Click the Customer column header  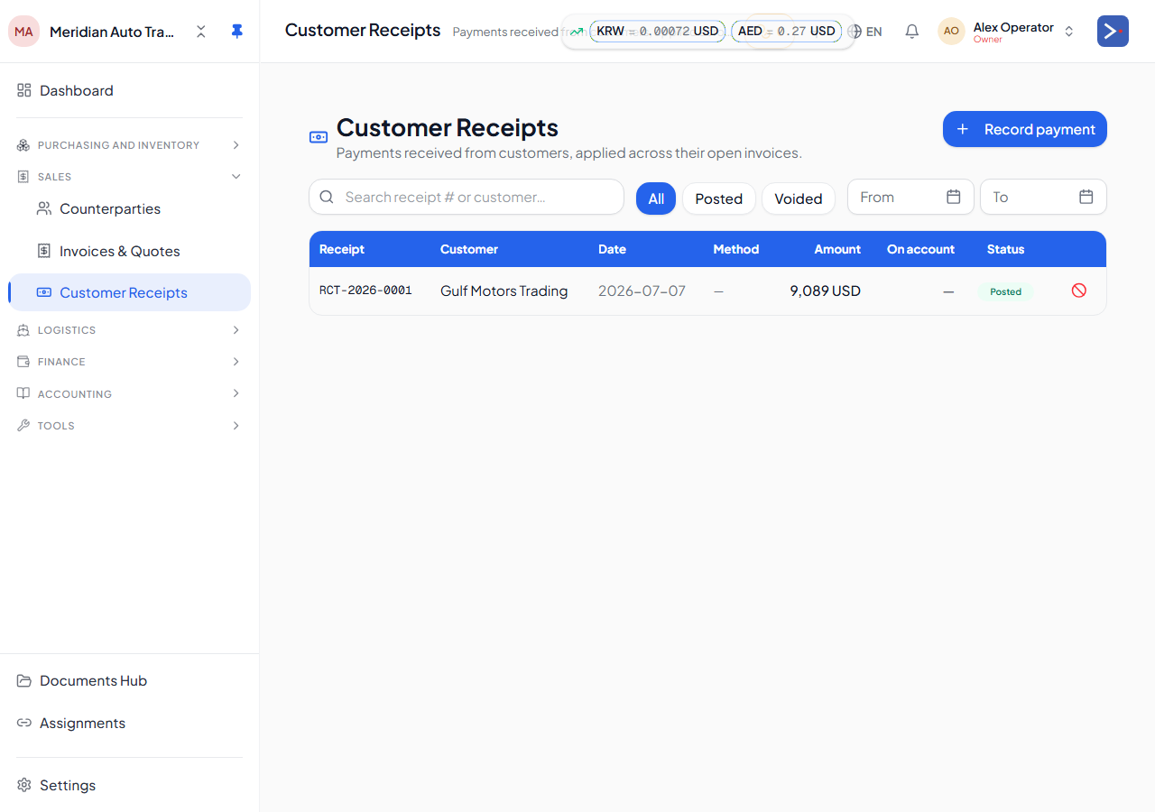469,249
